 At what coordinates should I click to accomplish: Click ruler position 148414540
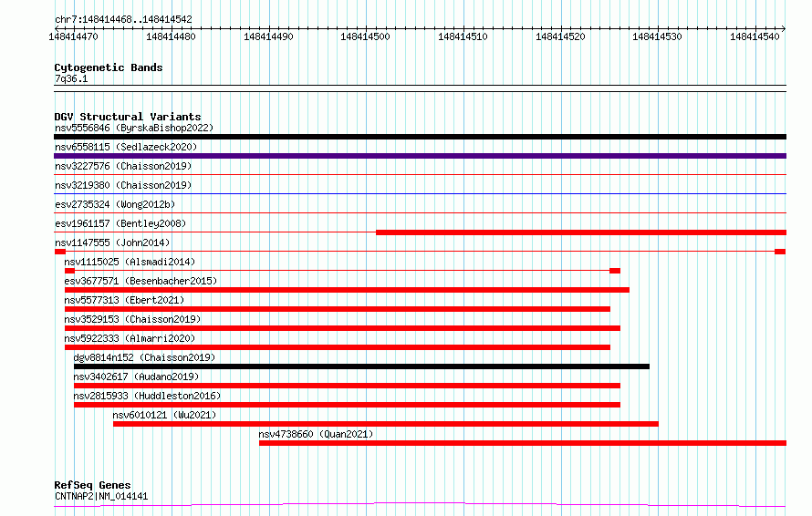tap(755, 36)
